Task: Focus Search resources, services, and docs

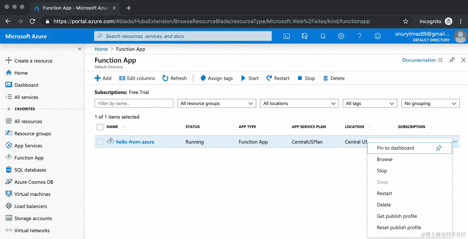Action: click(183, 36)
